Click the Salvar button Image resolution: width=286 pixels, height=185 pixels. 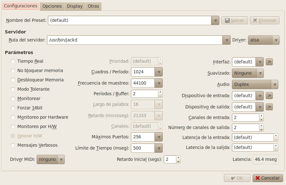(235, 21)
